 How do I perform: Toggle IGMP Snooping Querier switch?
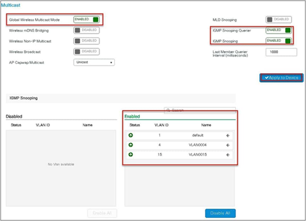(x=279, y=30)
